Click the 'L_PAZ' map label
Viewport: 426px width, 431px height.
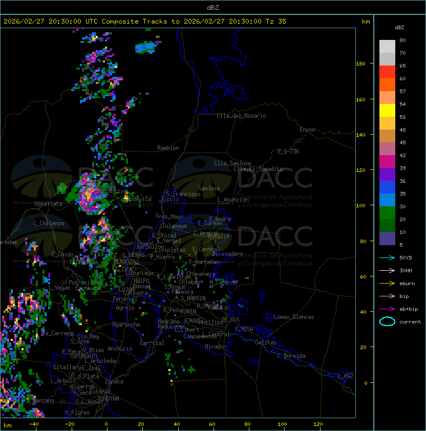click(346, 376)
